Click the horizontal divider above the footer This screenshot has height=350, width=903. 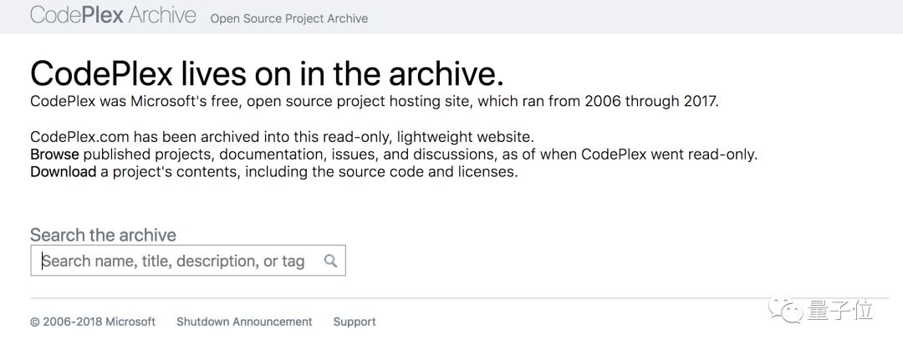coord(451,298)
